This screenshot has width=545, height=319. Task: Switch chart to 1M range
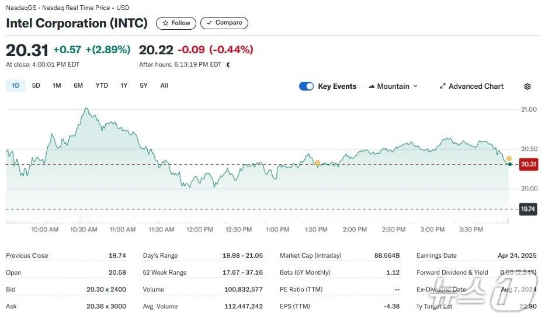click(57, 86)
